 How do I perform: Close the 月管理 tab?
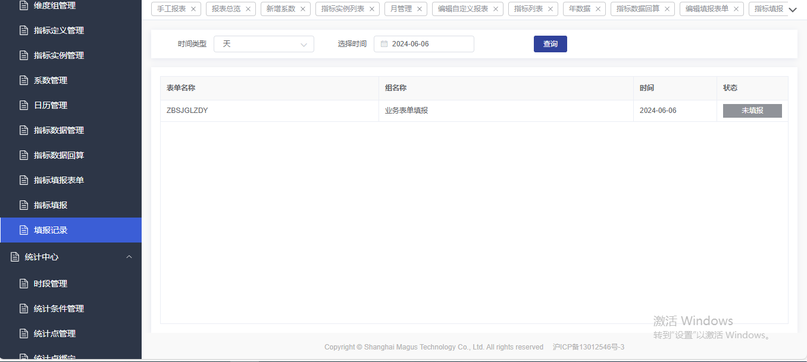click(x=420, y=9)
